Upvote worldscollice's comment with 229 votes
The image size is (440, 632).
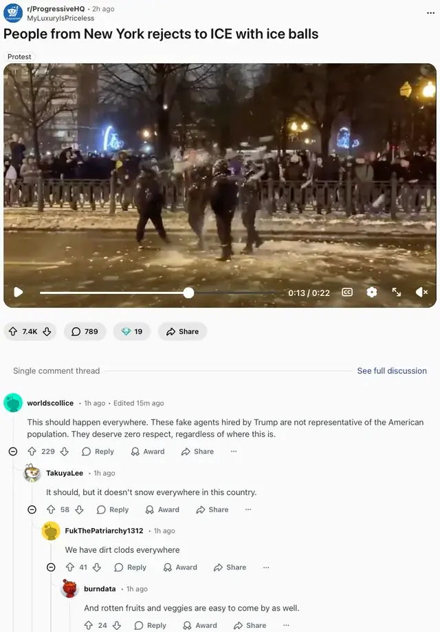pos(32,452)
